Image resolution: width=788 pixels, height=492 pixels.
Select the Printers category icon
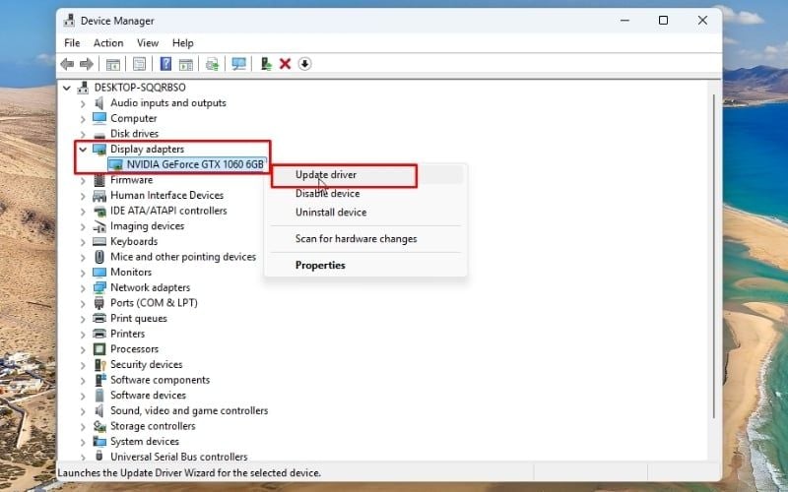pos(99,334)
